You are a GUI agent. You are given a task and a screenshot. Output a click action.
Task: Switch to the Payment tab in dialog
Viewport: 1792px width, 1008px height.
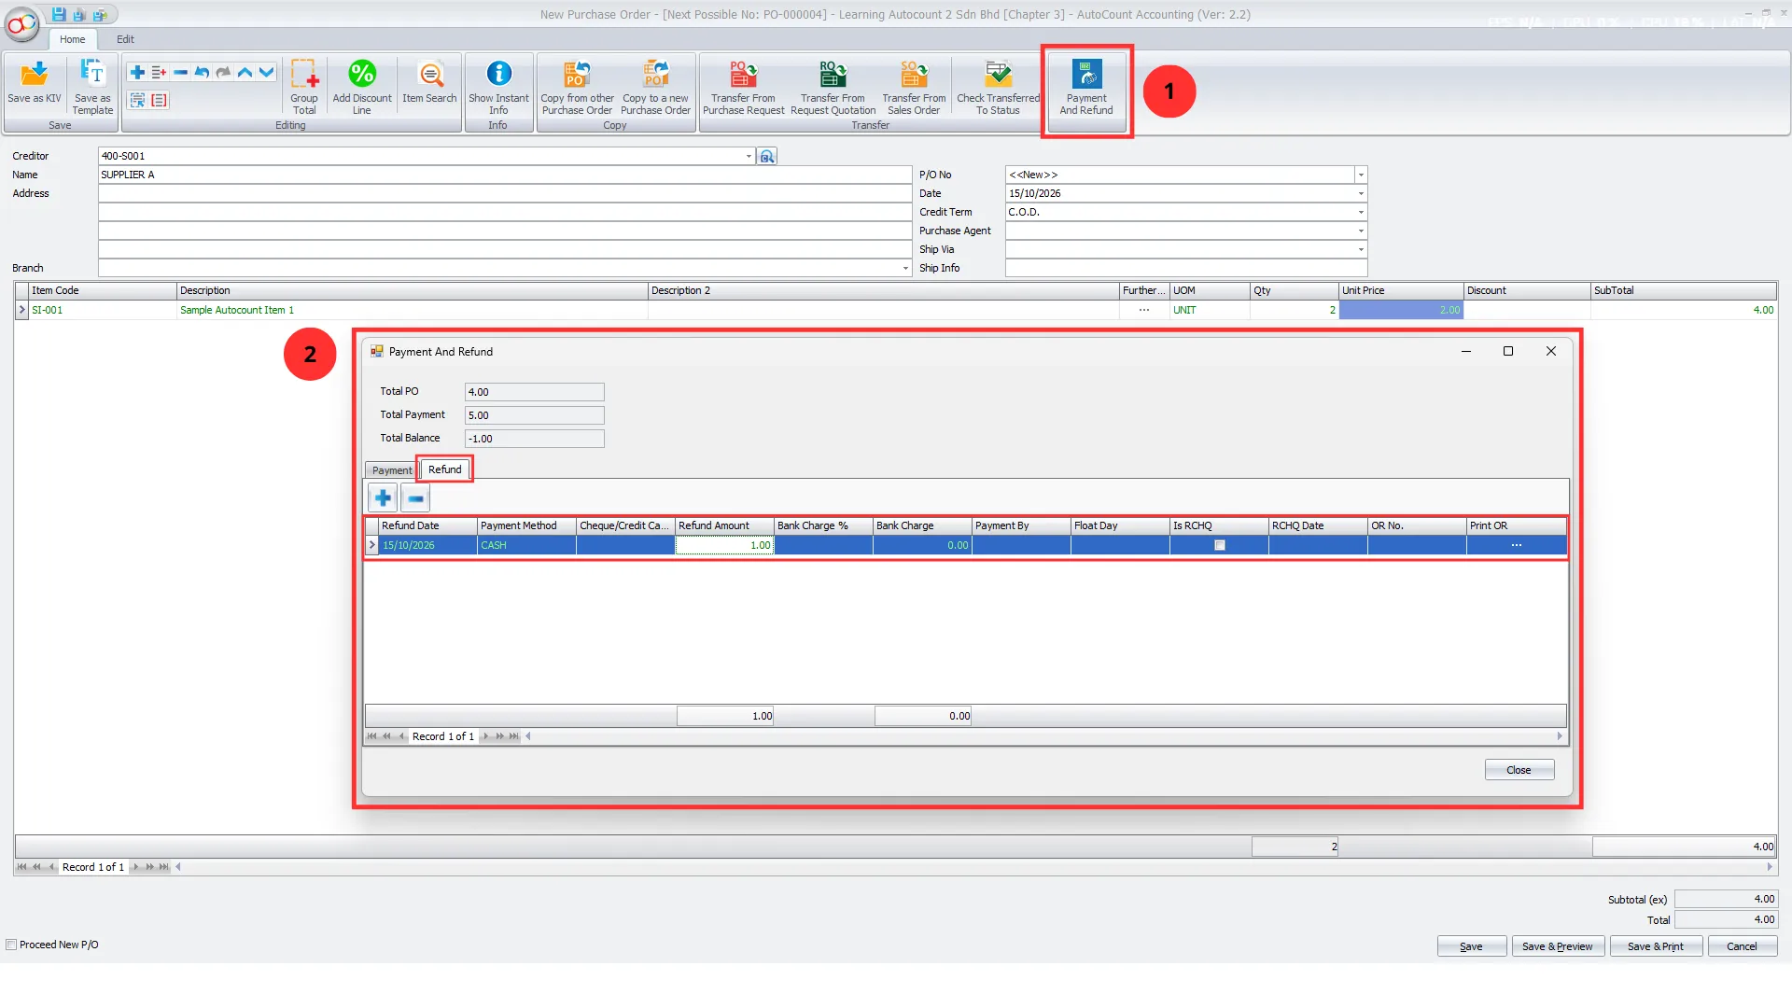[x=391, y=470]
